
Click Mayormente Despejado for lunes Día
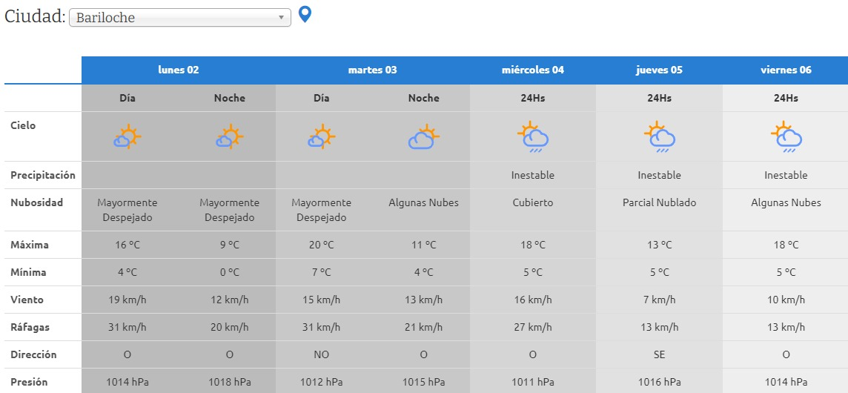(127, 210)
